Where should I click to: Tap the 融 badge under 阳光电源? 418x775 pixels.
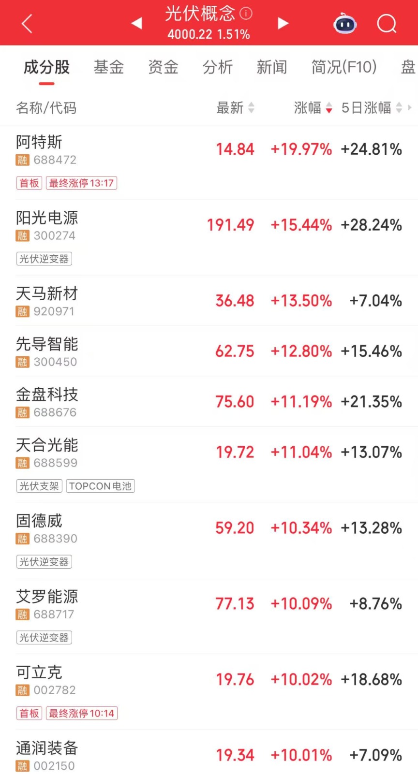coord(23,236)
